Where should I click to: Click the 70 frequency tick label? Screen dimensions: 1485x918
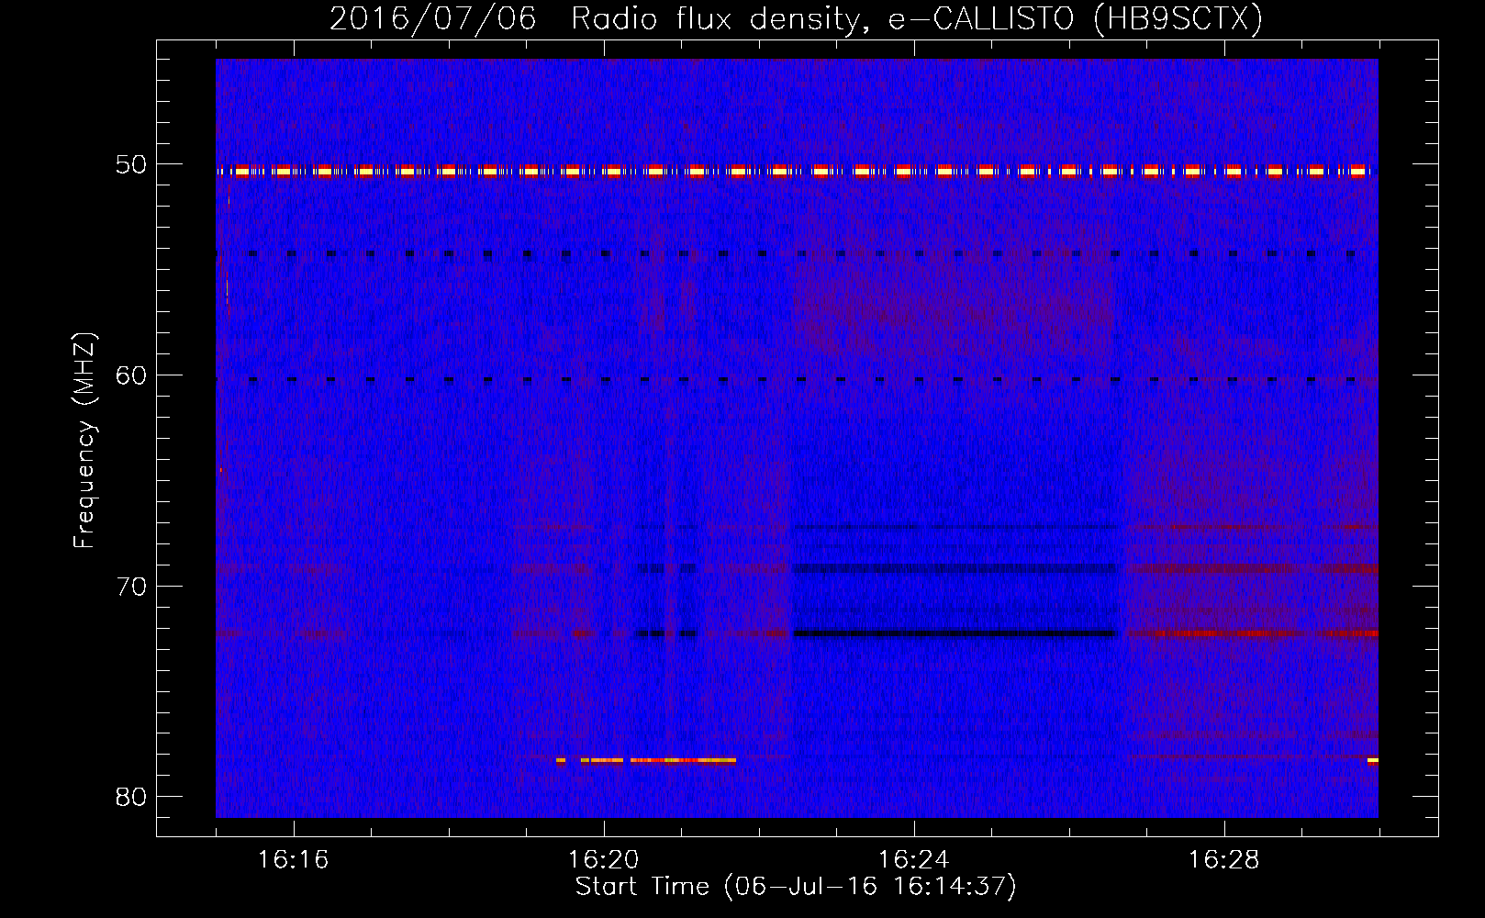(x=131, y=587)
